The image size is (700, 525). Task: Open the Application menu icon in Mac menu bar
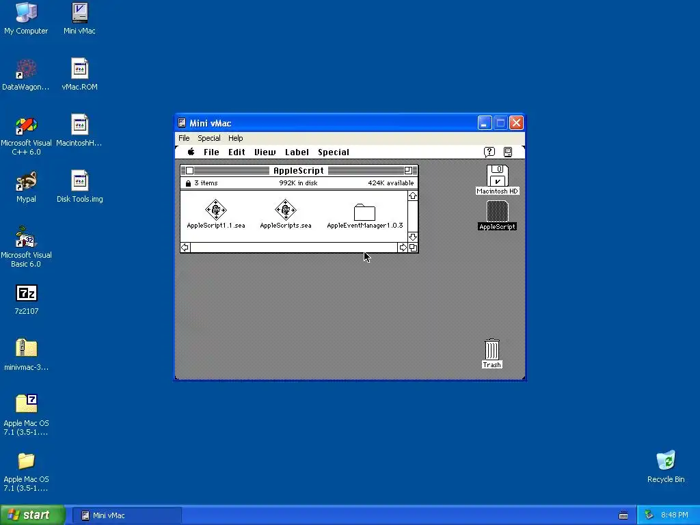click(x=508, y=152)
